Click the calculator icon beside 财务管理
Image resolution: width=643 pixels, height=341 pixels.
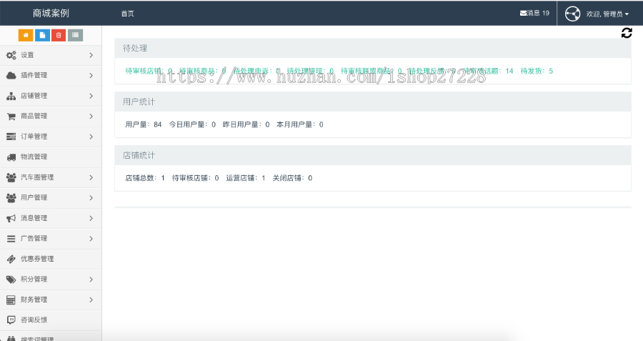click(x=11, y=300)
